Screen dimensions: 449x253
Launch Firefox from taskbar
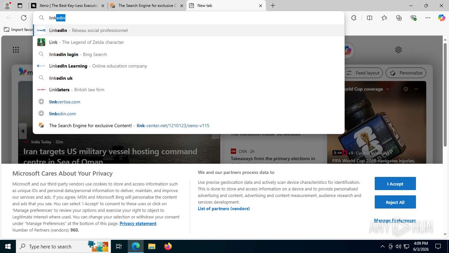click(x=168, y=246)
